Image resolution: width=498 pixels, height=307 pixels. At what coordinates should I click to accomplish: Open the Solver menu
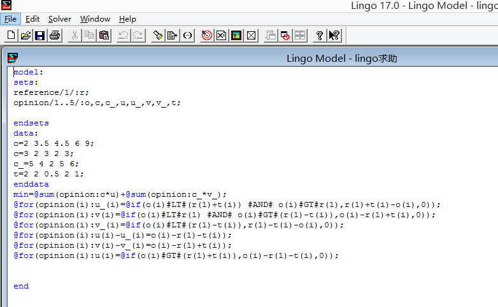(60, 19)
